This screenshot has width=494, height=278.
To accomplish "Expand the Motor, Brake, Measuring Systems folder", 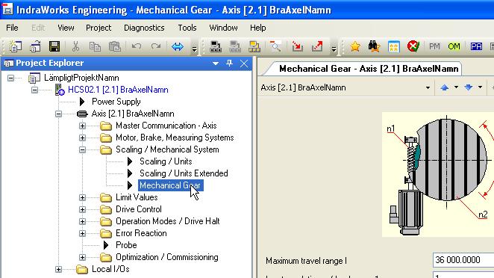I will [83, 138].
